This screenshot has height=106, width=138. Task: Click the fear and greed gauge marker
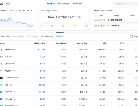pyautogui.click(x=47, y=24)
